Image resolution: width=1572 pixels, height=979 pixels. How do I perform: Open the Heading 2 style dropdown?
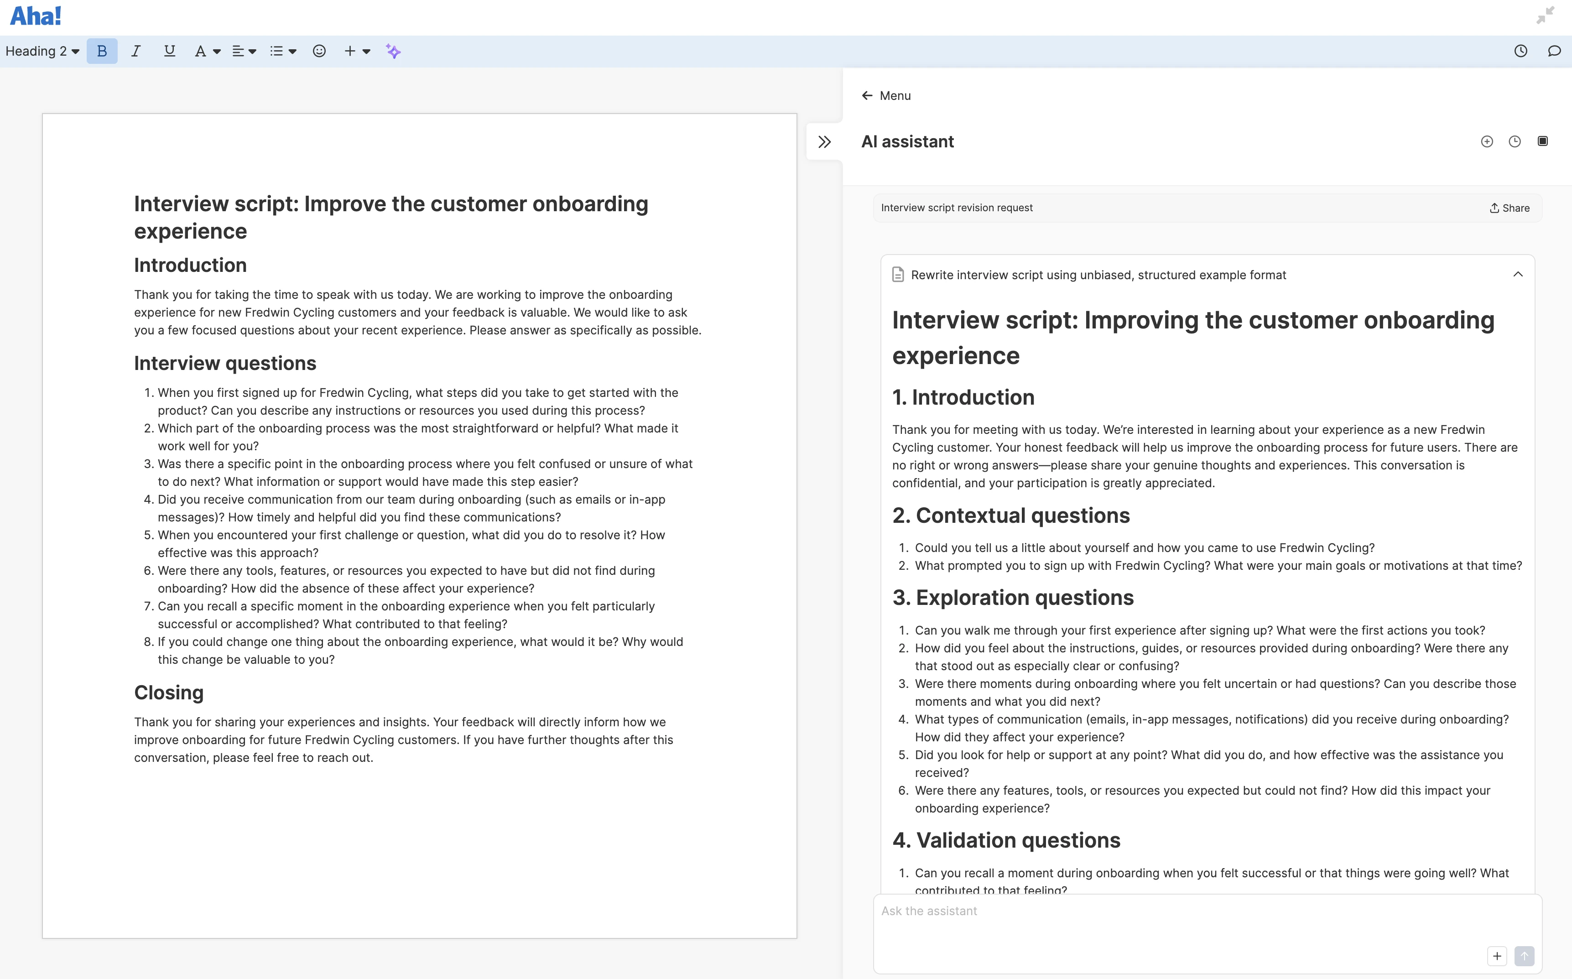coord(42,51)
